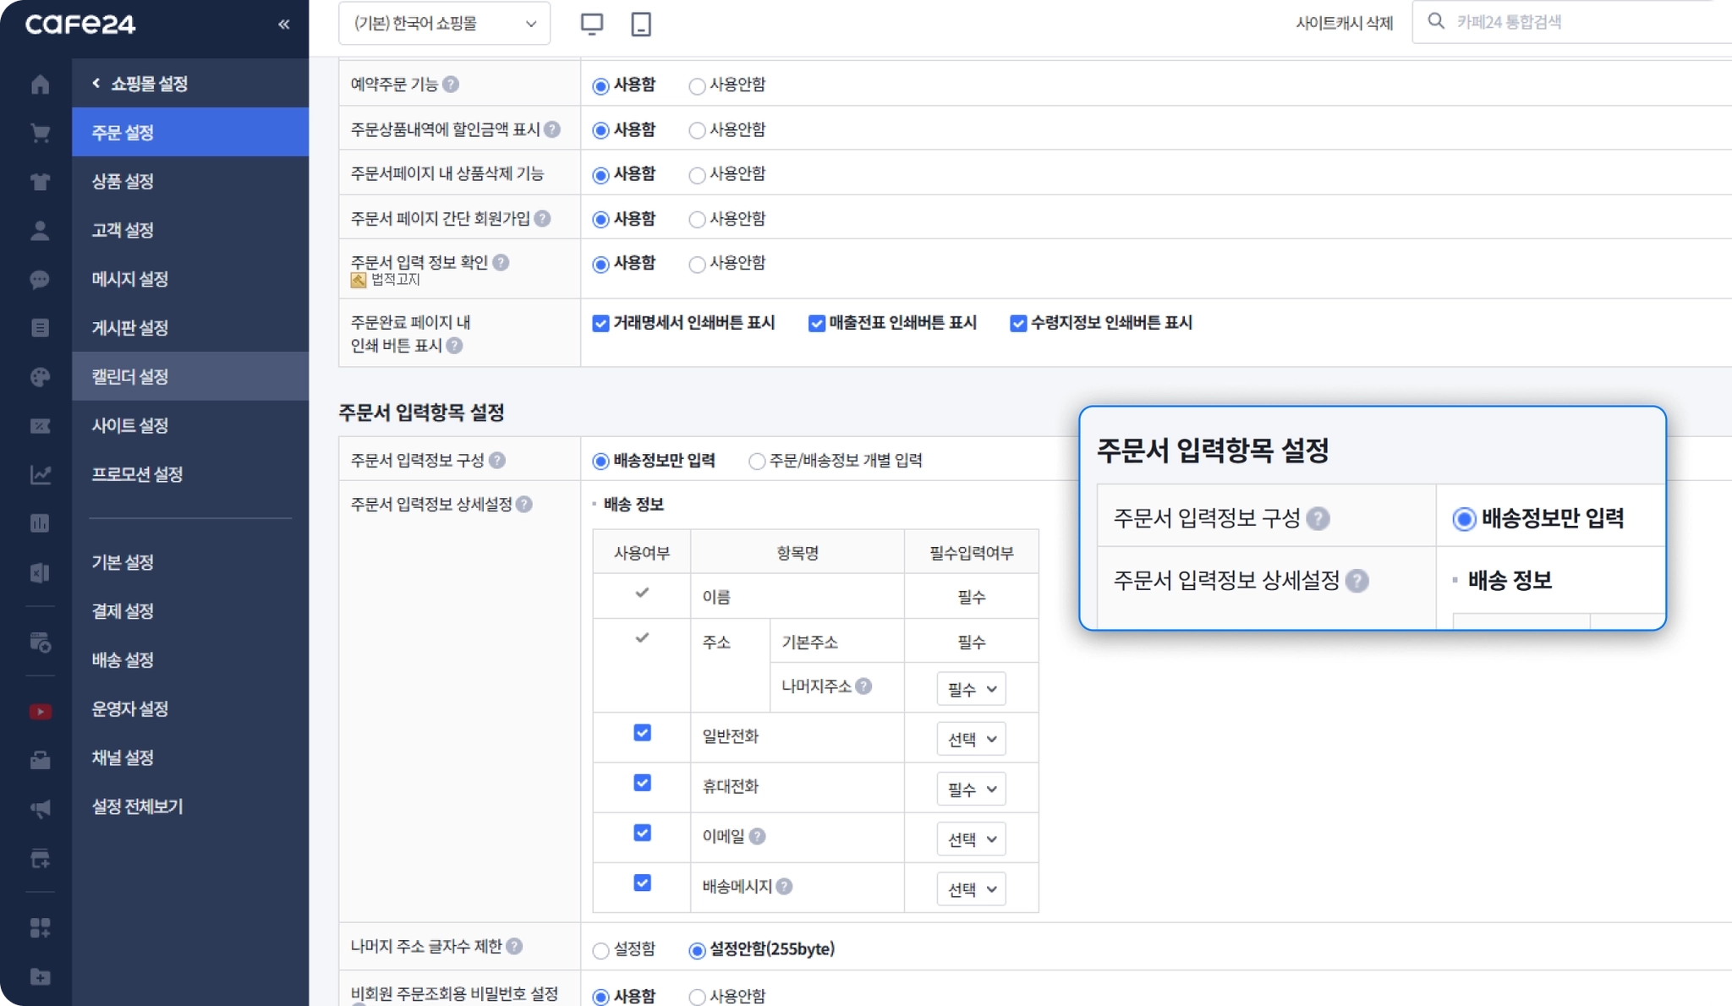Open 결제 설정 menu item

tap(123, 610)
